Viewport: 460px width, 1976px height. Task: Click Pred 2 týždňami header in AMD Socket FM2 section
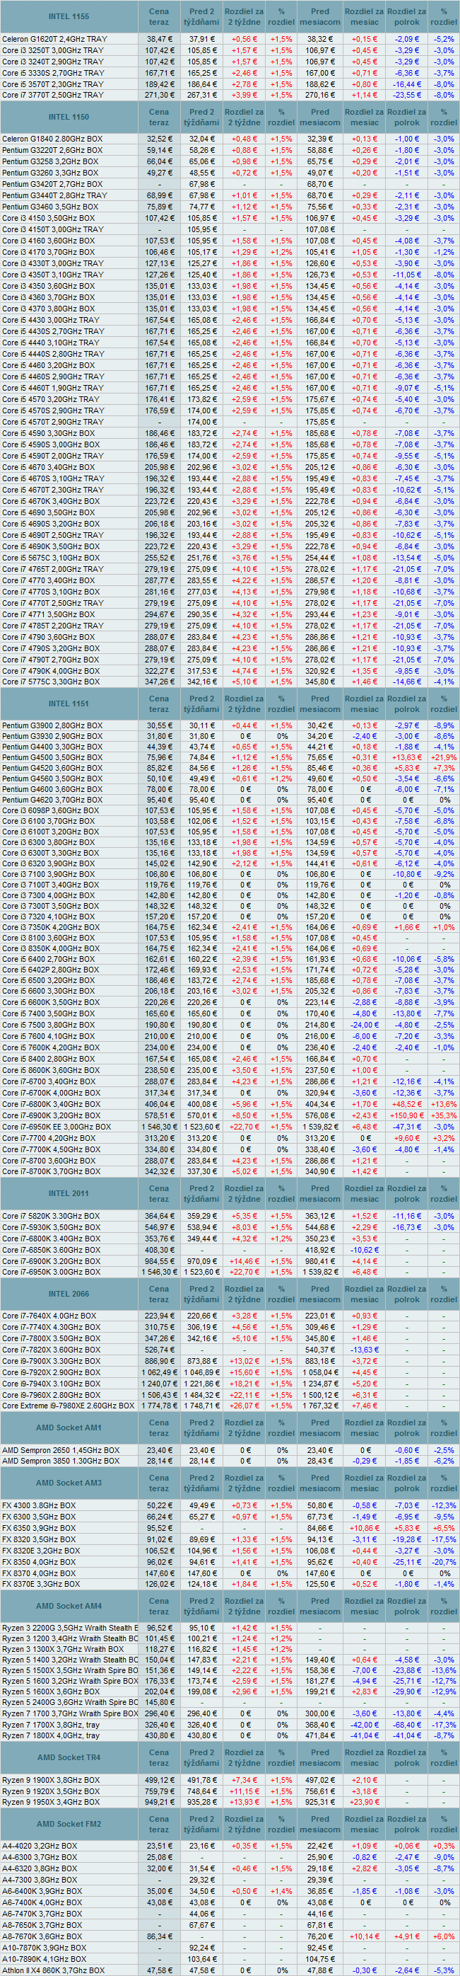[x=201, y=1824]
